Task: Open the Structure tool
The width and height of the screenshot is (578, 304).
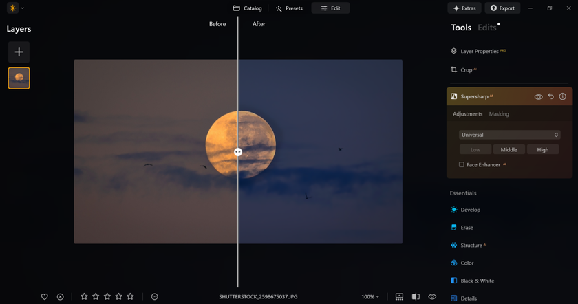Action: pyautogui.click(x=468, y=245)
